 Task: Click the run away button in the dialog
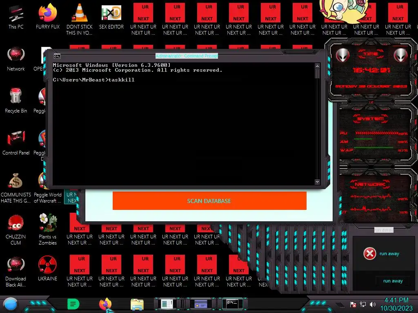click(393, 281)
